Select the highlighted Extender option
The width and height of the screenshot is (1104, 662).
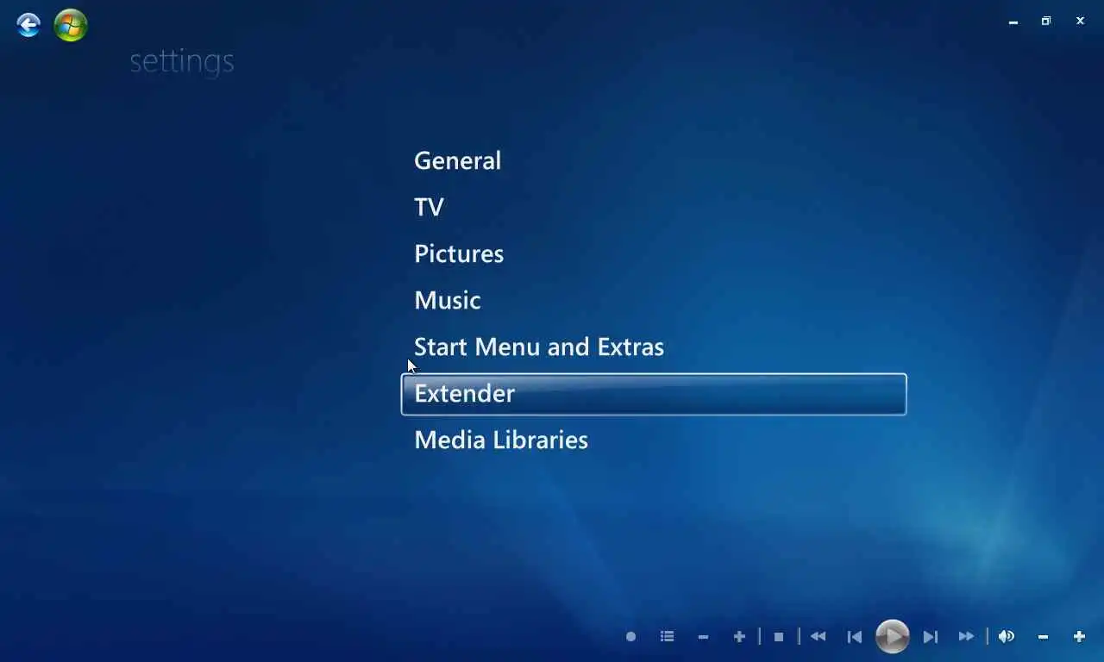[654, 394]
